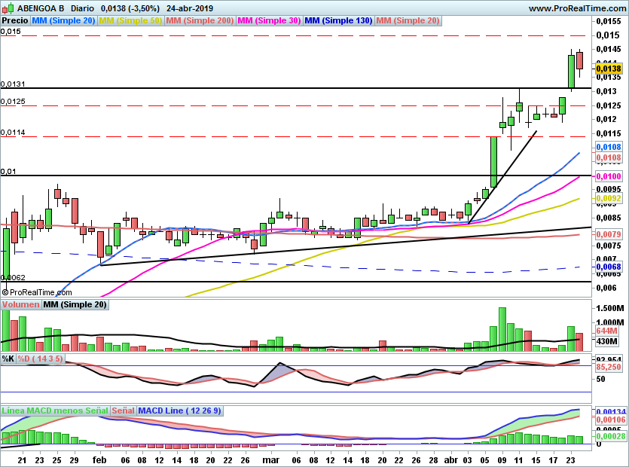
Task: Open the blue MM (Simple 20) label
Action: tap(63, 20)
